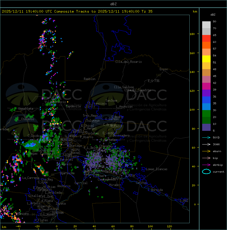Click the 'Potrerillos' map label

click(x=46, y=151)
